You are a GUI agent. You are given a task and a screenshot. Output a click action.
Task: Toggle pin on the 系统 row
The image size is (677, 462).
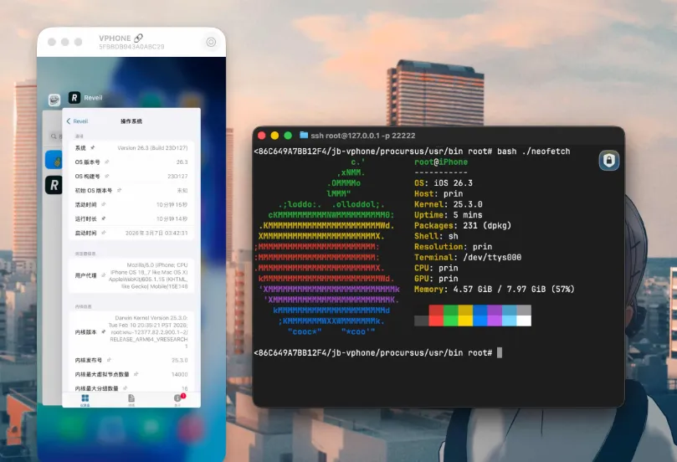[92, 147]
